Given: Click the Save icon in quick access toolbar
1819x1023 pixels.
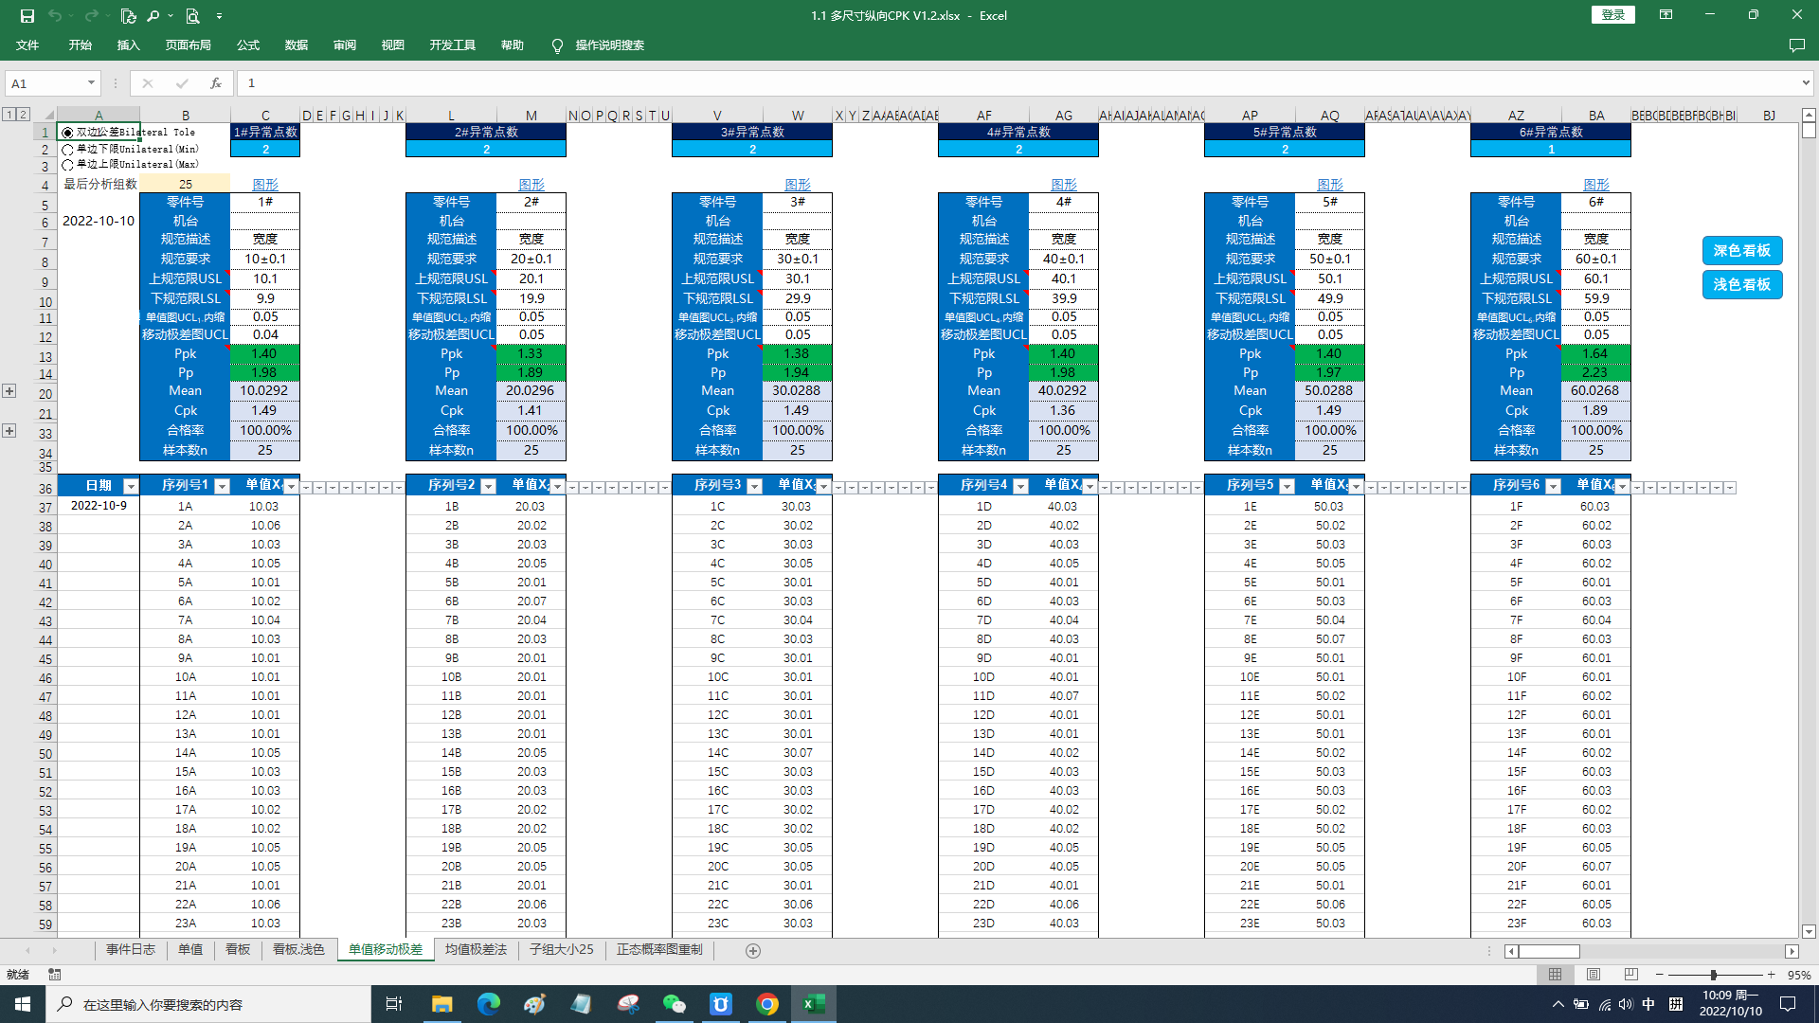Looking at the screenshot, I should [x=27, y=15].
